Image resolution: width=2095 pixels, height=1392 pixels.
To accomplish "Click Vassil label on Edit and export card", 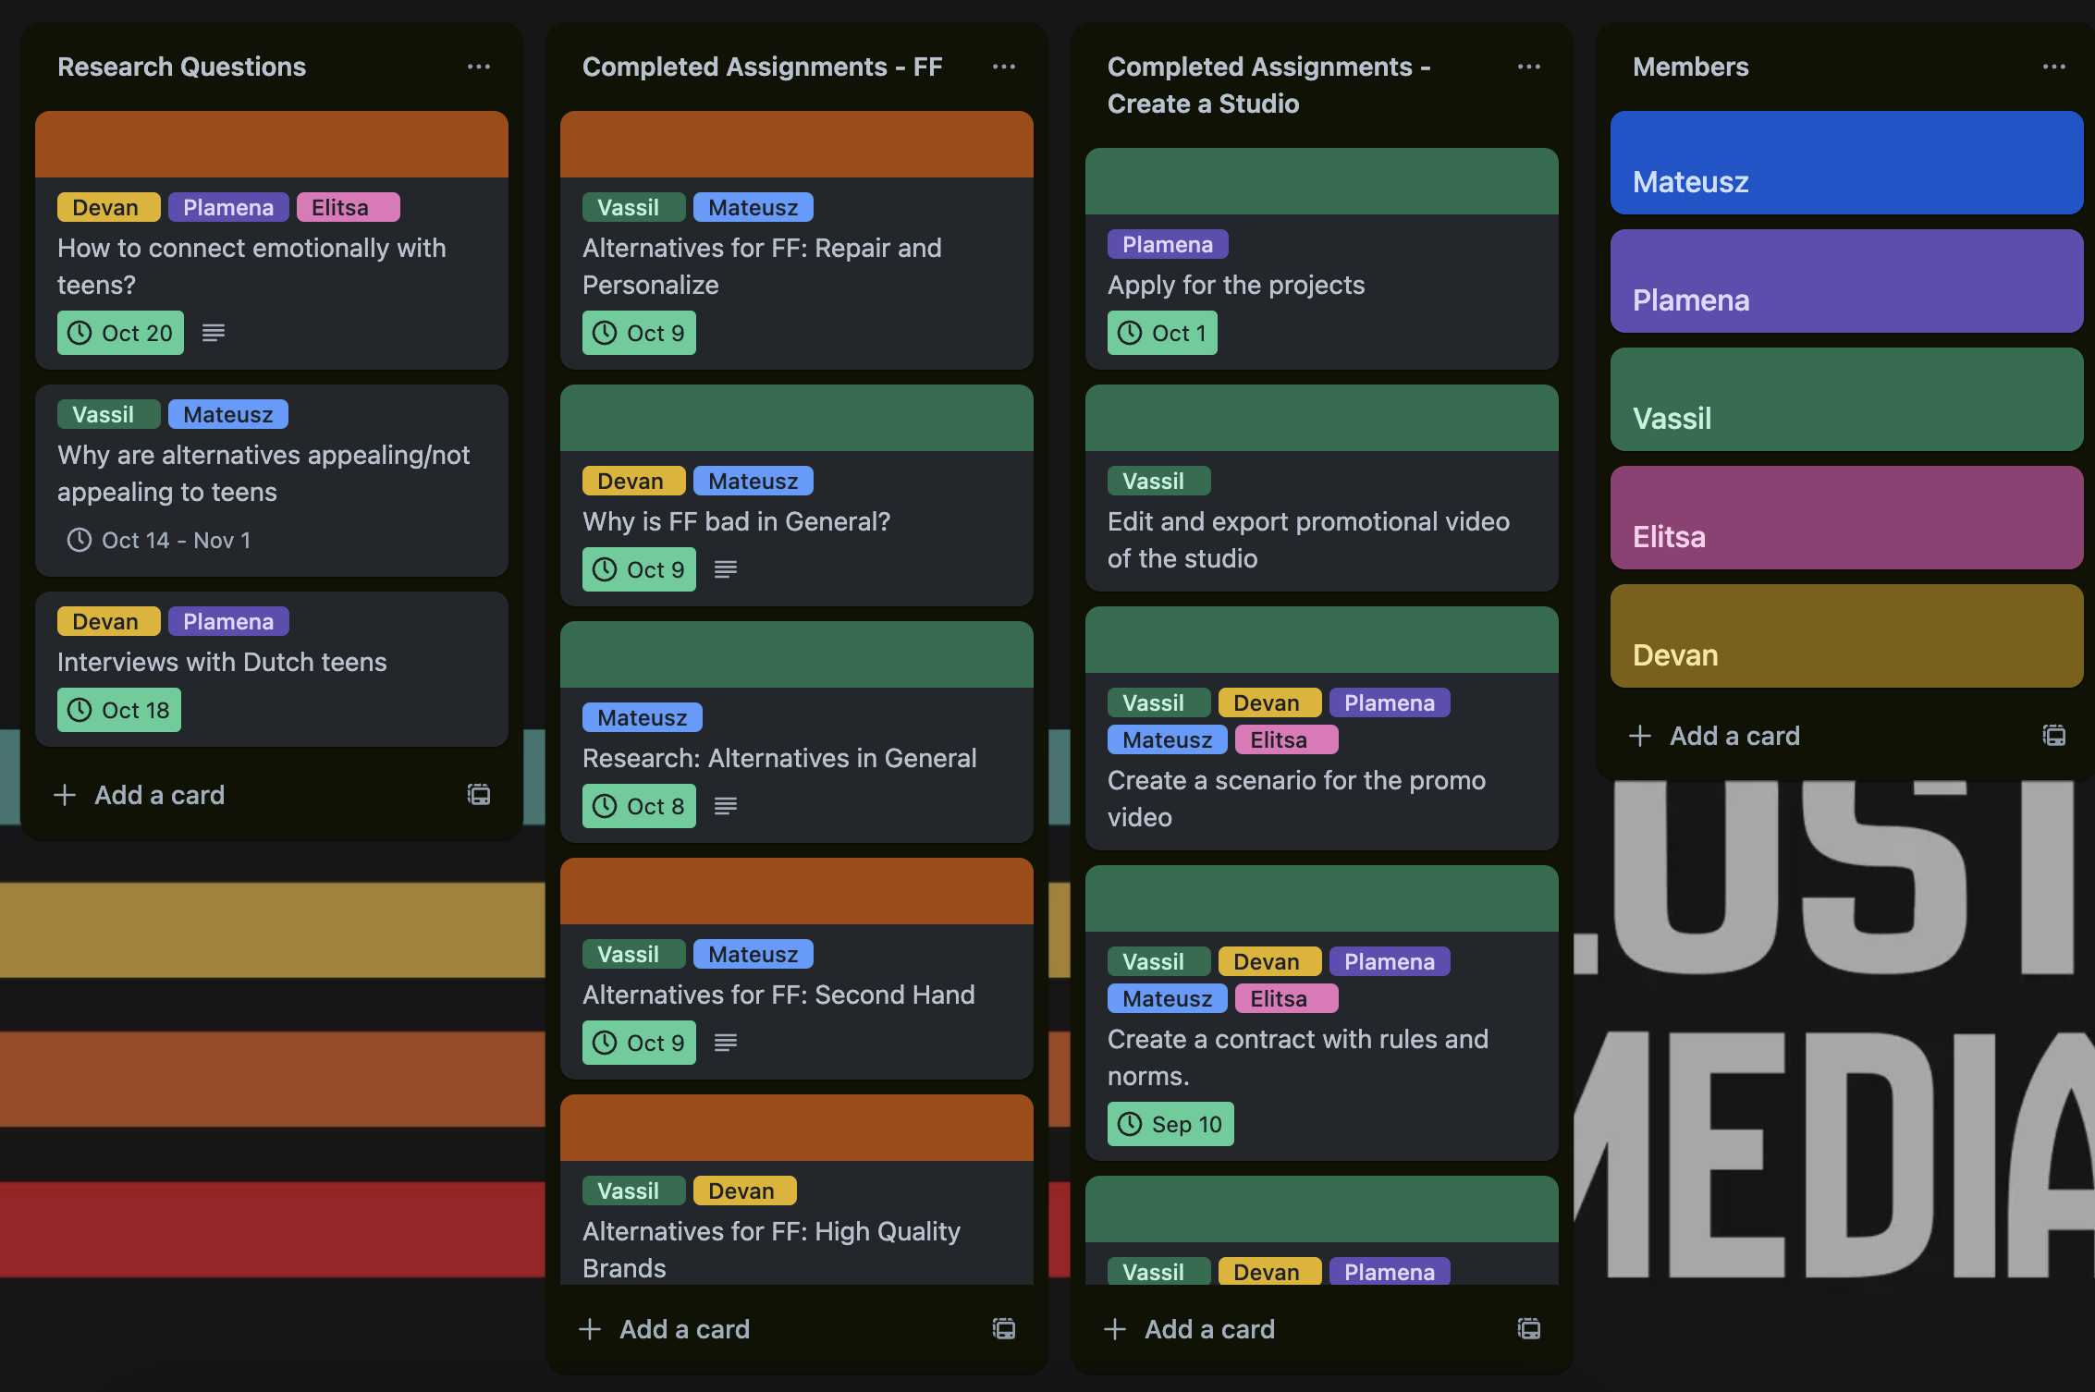I will (1159, 481).
